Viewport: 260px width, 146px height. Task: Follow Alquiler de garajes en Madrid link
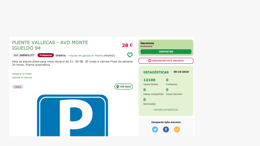(86, 56)
